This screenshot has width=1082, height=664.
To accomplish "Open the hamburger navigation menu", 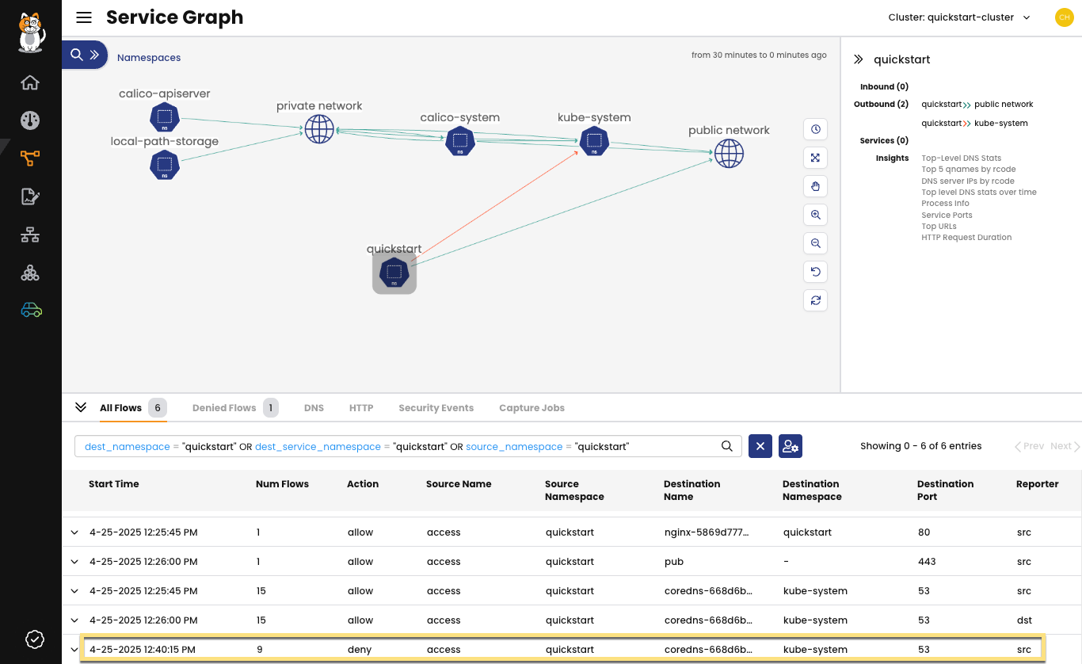I will [x=84, y=17].
